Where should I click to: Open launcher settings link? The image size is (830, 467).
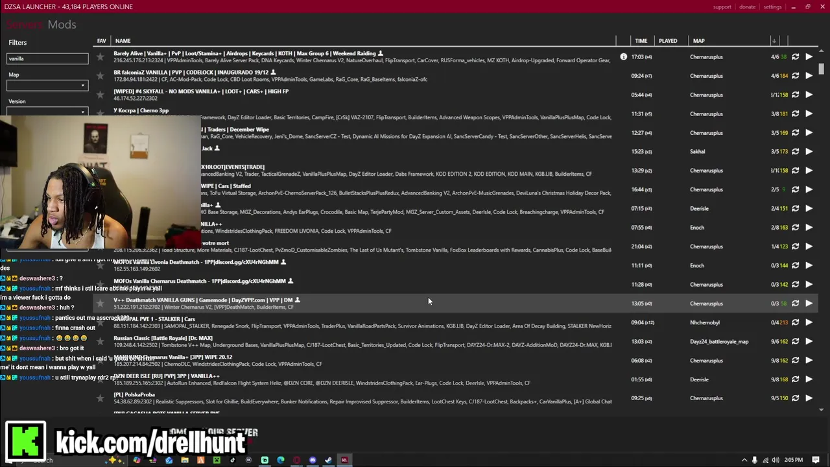pos(772,6)
